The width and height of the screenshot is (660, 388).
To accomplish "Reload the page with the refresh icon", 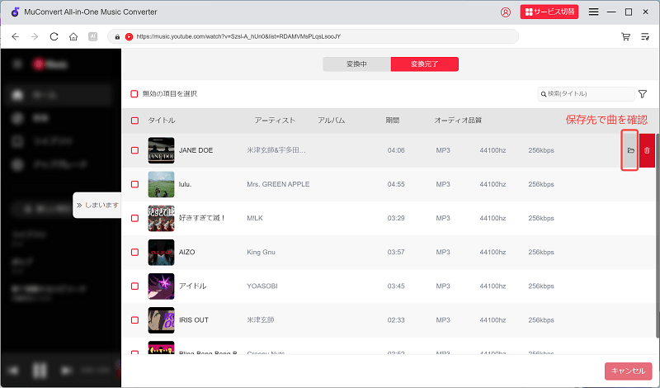I will click(x=54, y=36).
